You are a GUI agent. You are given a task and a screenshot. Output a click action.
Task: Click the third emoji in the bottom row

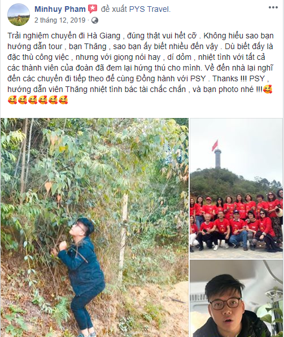click(x=33, y=100)
